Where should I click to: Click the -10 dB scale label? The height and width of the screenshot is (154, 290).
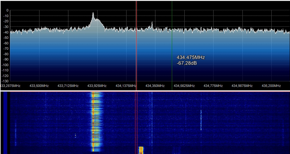pyautogui.click(x=6, y=16)
